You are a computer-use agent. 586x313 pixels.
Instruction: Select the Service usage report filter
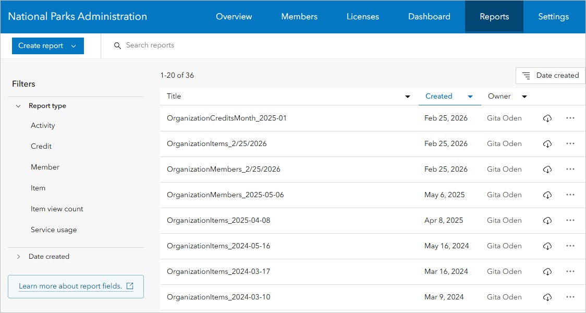[54, 230]
